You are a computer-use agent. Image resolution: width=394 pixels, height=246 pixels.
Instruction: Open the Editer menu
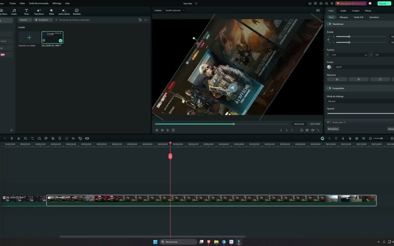point(22,4)
